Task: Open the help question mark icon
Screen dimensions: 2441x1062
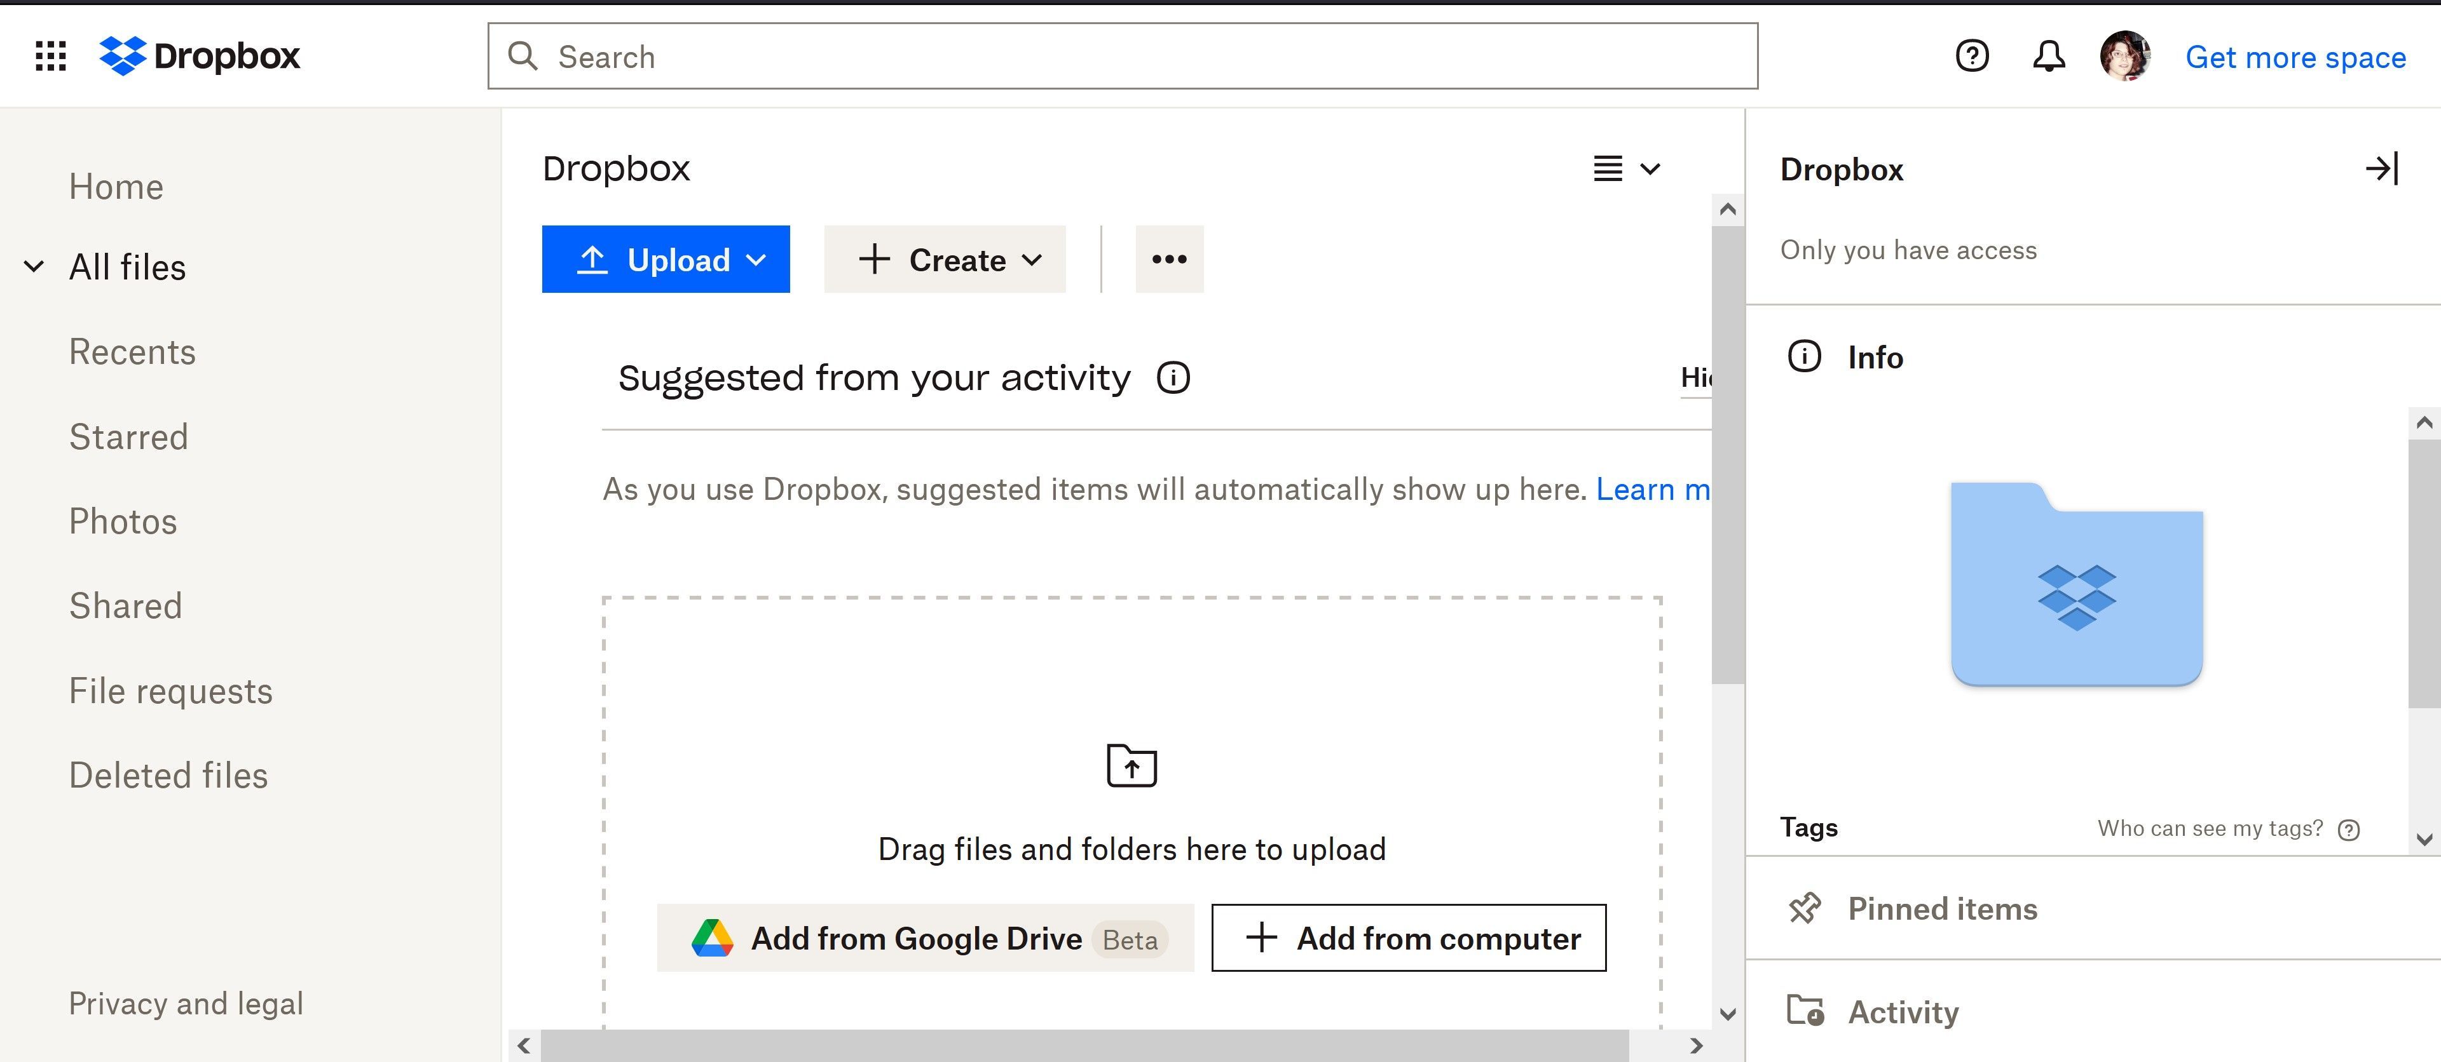Action: [x=1972, y=56]
